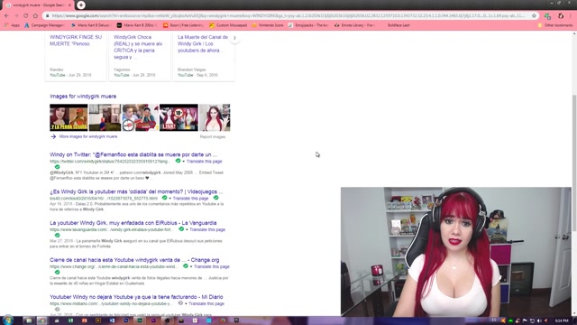The width and height of the screenshot is (577, 325).
Task: Click the scrollbar up arrow at the page top
Action: pyautogui.click(x=574, y=33)
